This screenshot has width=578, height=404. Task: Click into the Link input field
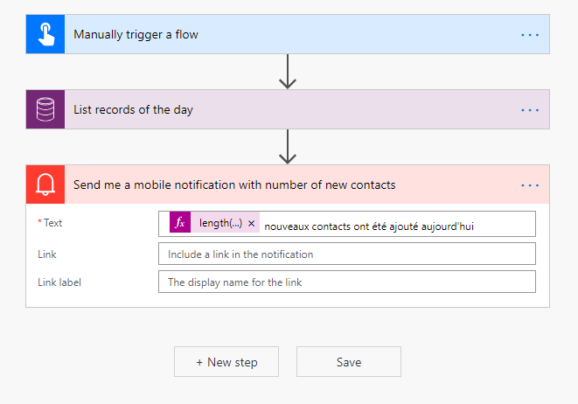coord(346,254)
